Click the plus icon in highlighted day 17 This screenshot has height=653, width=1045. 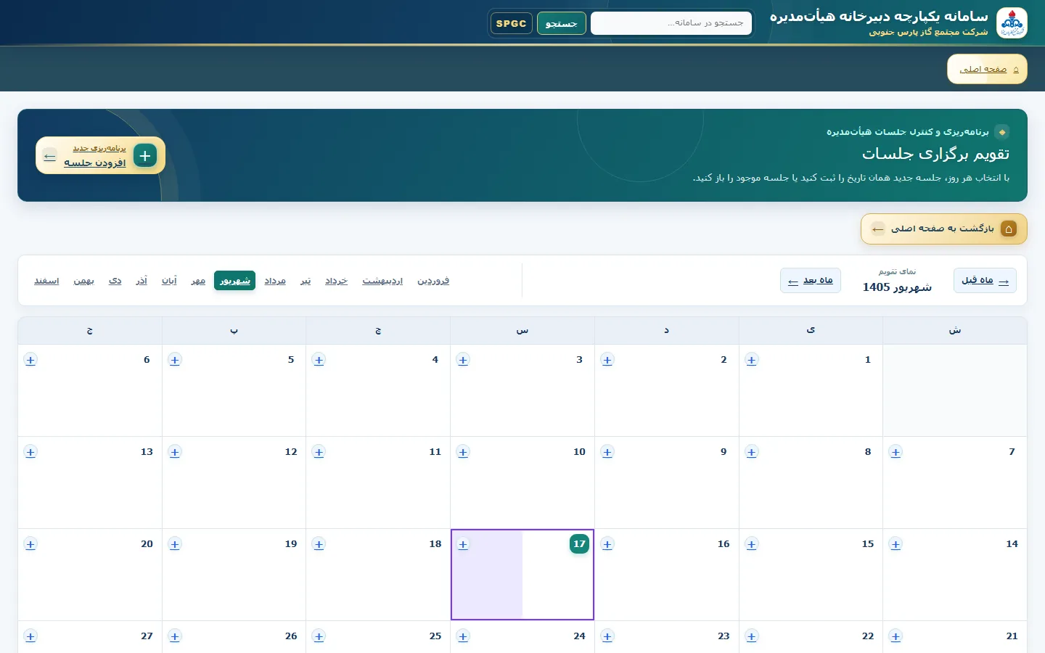463,544
